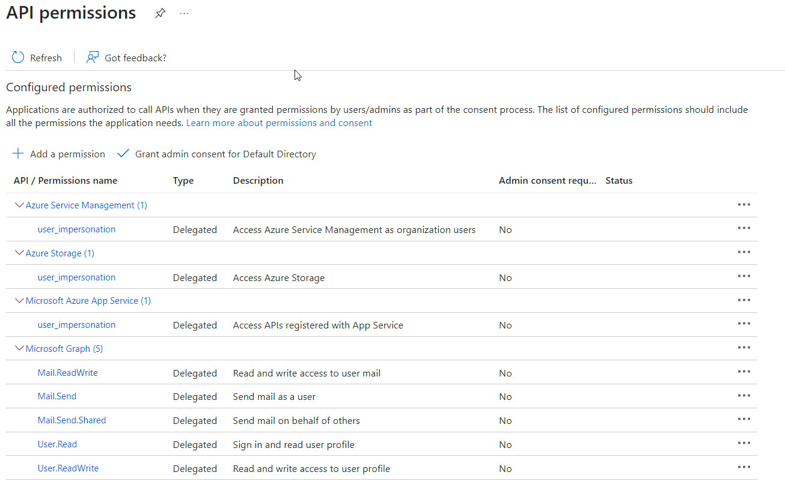
Task: Open more options for Mail.Send.Shared row
Action: 744,419
